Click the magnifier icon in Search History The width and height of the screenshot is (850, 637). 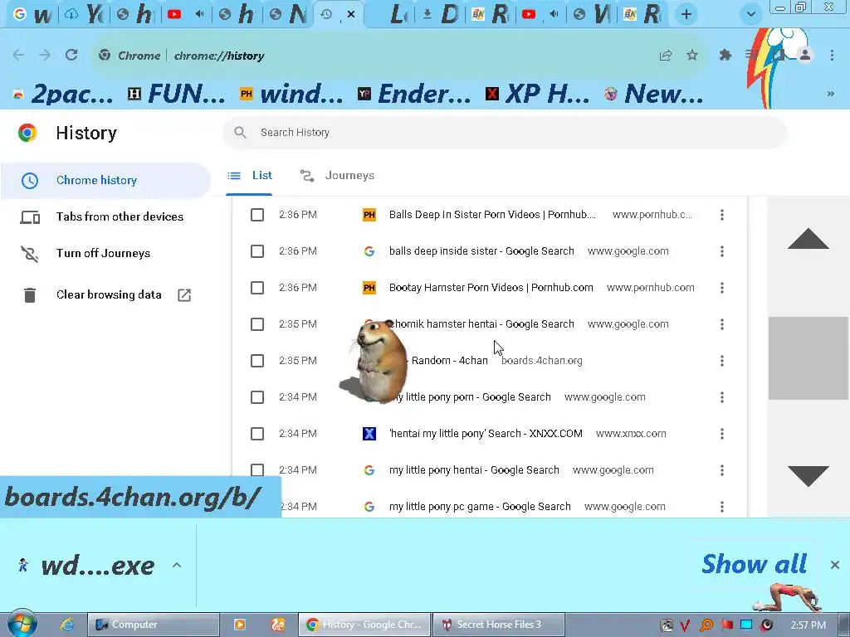[240, 132]
